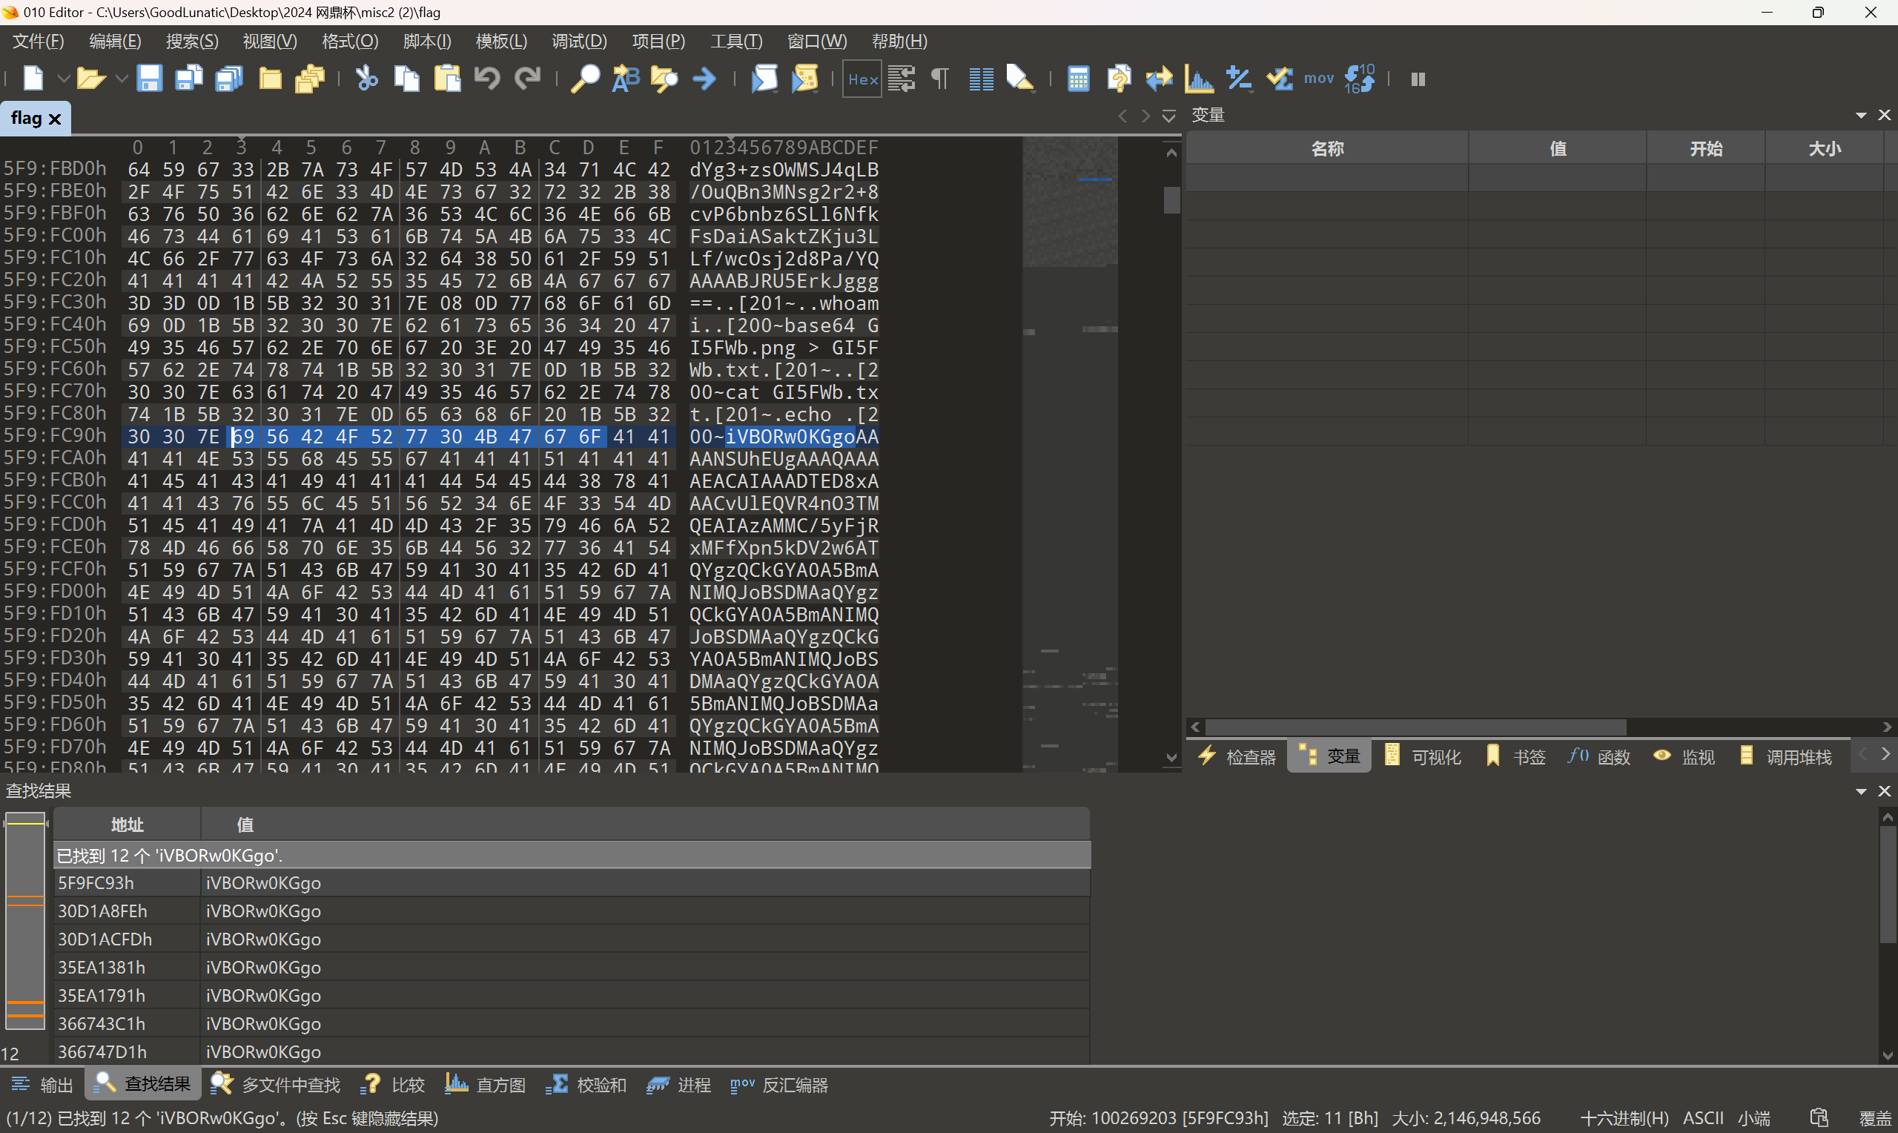Screen dimensions: 1898x1133
Task: Click the Cut scissors icon
Action: (367, 79)
